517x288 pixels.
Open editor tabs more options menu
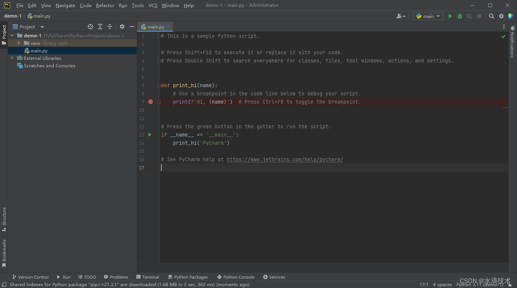(x=504, y=27)
